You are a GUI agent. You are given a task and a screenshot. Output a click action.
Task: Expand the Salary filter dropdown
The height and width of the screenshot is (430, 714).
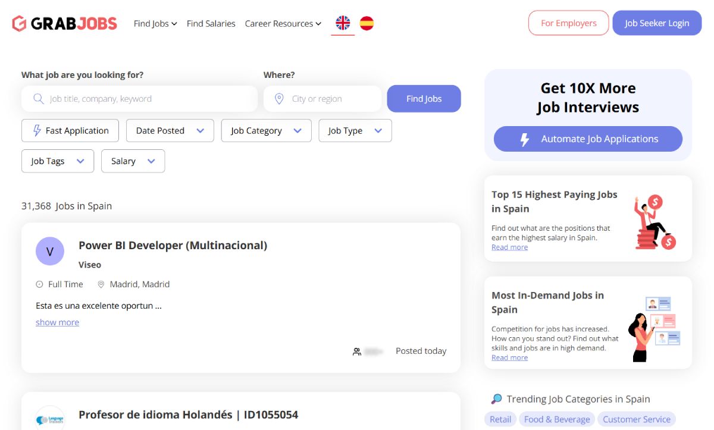click(133, 161)
